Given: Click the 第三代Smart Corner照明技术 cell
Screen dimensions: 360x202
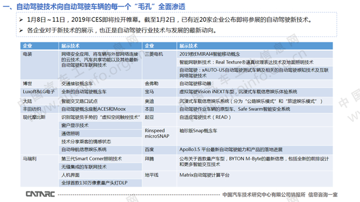Looking at the screenshot, I should click(x=100, y=159).
